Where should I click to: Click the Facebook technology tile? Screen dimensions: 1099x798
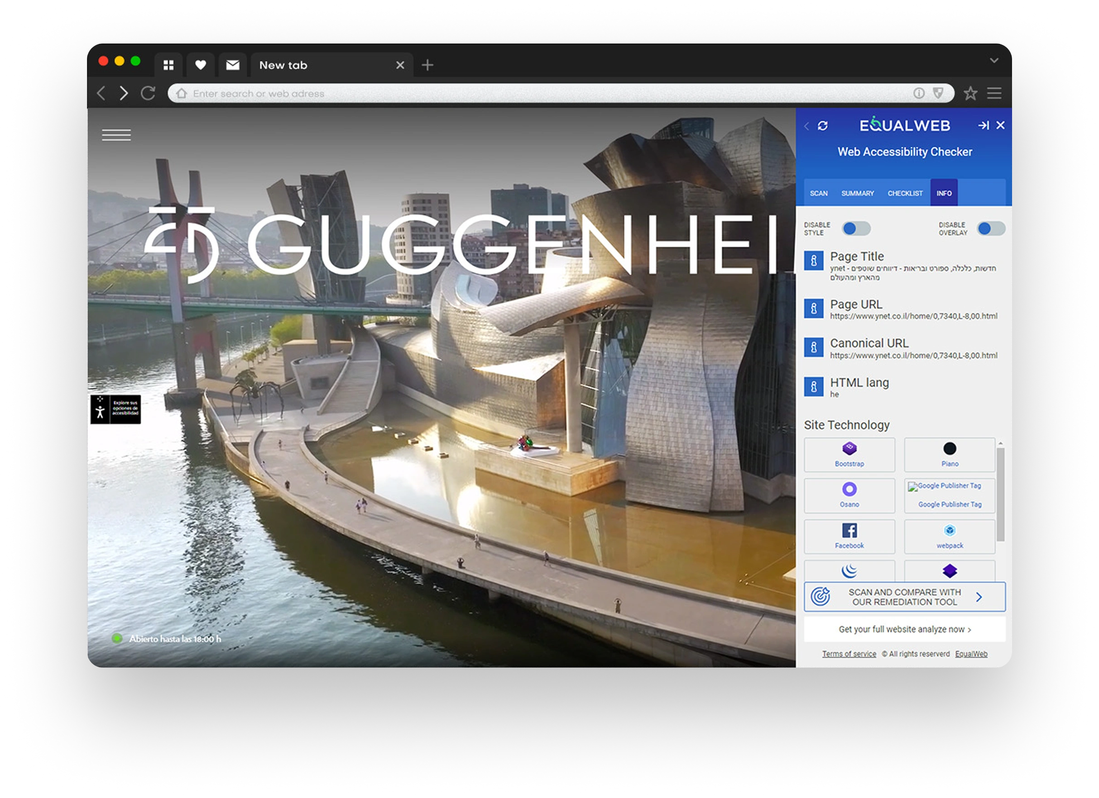(849, 536)
